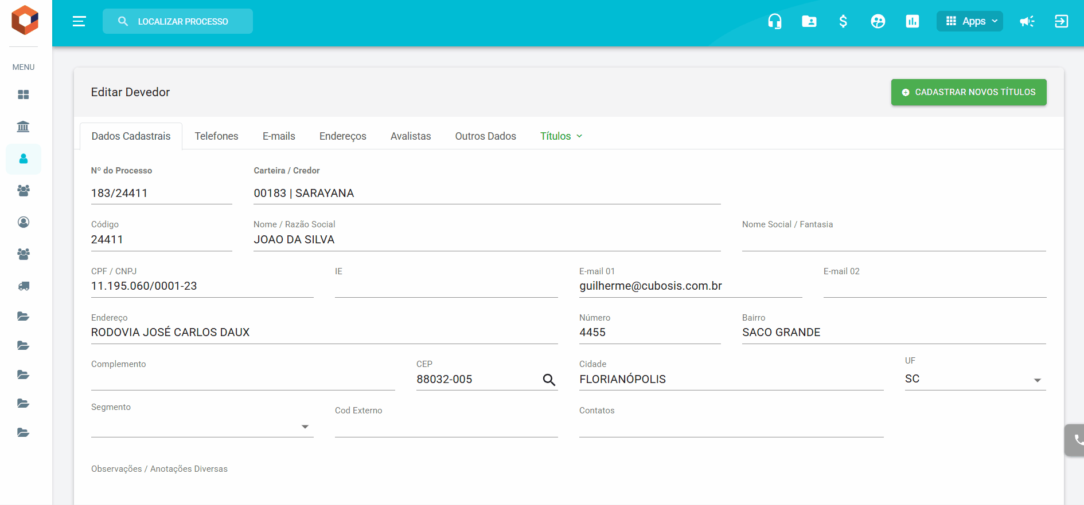Click the IE input field

tap(446, 286)
